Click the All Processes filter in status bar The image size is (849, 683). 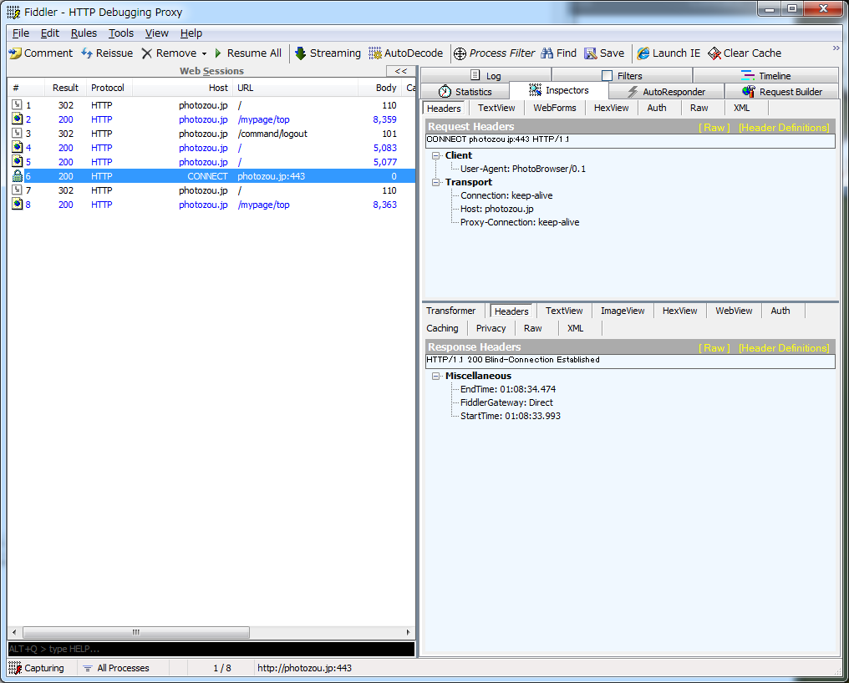pos(116,668)
